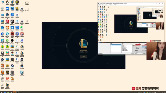Open the last menu in the OBS menu bar
Viewport: 166px width, 93px height.
pyautogui.click(x=116, y=5)
